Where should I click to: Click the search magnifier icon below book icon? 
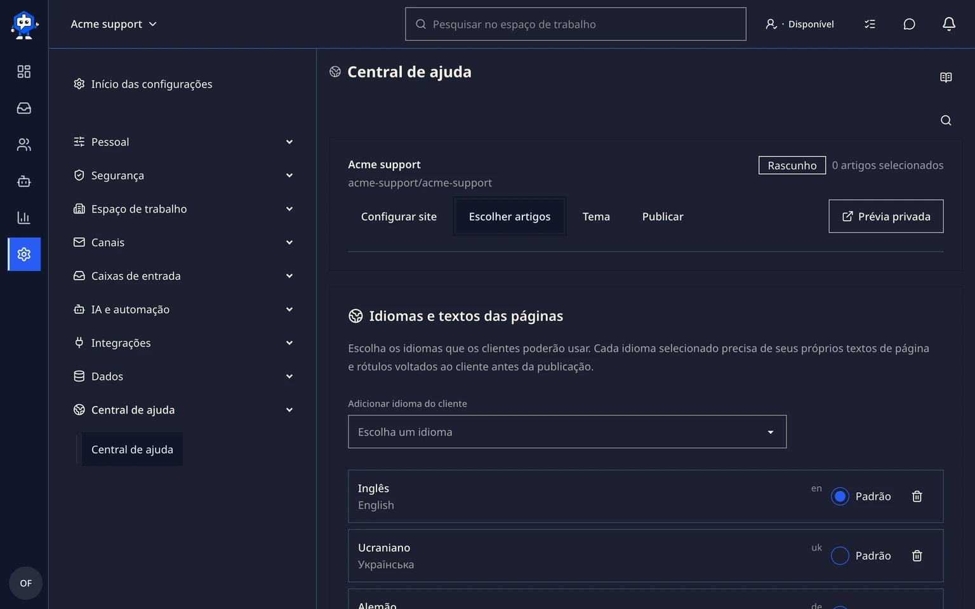(946, 121)
